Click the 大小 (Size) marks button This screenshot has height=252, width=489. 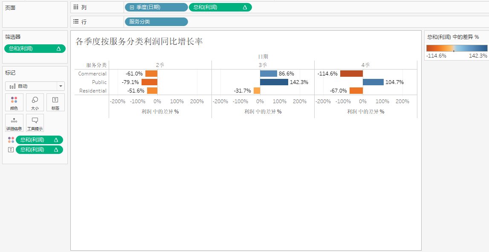click(x=35, y=102)
